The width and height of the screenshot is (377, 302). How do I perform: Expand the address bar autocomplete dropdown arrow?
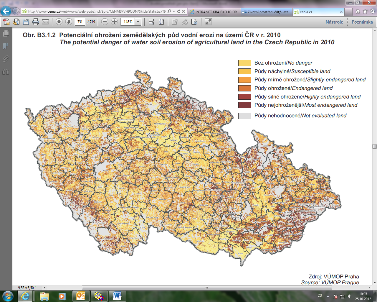pyautogui.click(x=174, y=12)
